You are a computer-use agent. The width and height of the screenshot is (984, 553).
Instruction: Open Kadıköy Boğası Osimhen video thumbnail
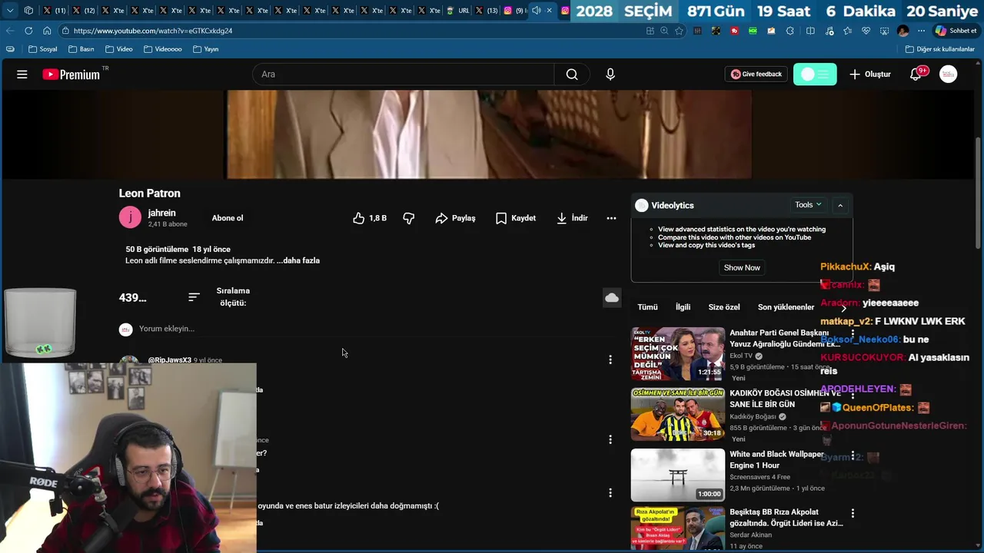coord(678,414)
